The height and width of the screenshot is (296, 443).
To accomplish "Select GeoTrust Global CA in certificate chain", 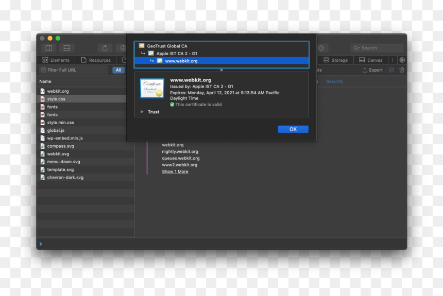I will [221, 46].
